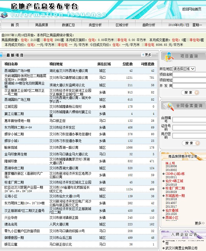This screenshot has height=251, width=206.
Task: Open project 辉宇小城1
Action: 12,141
